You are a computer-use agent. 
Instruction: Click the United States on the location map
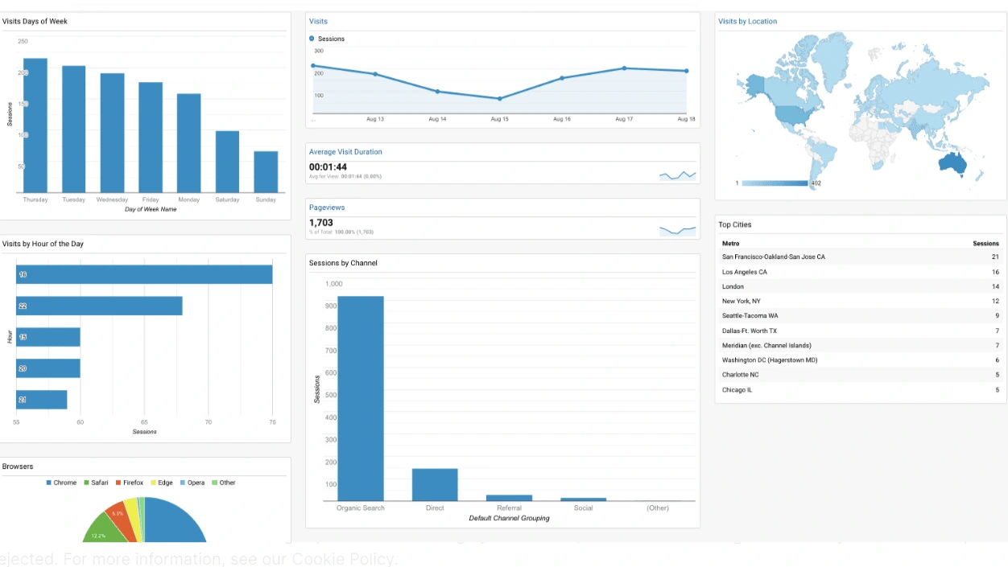click(x=794, y=114)
